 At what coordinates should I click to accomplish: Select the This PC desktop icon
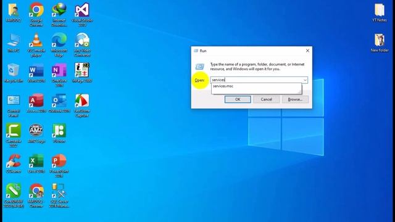[14, 43]
